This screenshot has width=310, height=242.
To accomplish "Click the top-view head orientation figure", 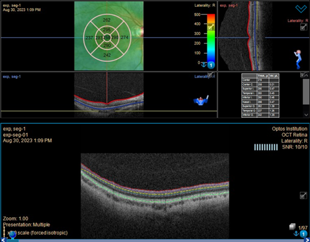I will click(x=201, y=100).
